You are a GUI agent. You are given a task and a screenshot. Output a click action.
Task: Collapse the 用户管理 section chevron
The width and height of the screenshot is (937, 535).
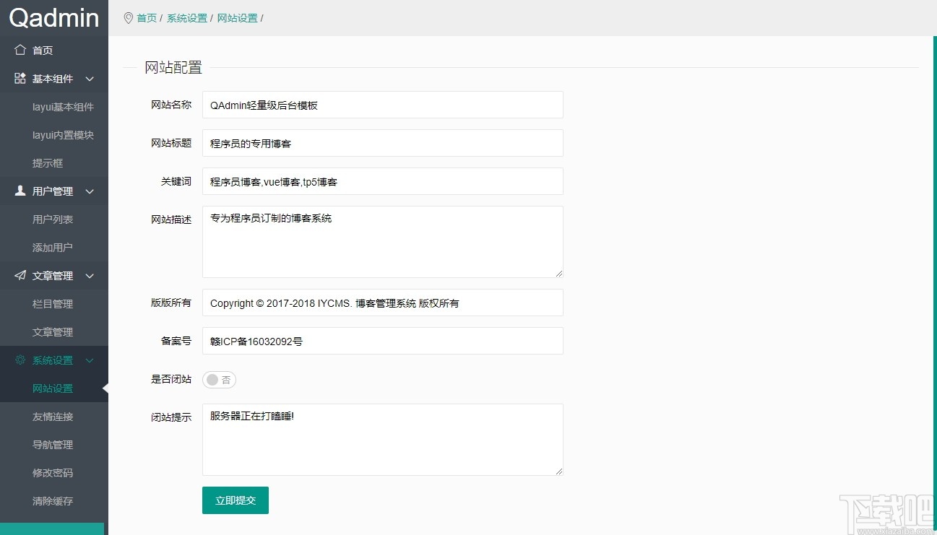90,191
